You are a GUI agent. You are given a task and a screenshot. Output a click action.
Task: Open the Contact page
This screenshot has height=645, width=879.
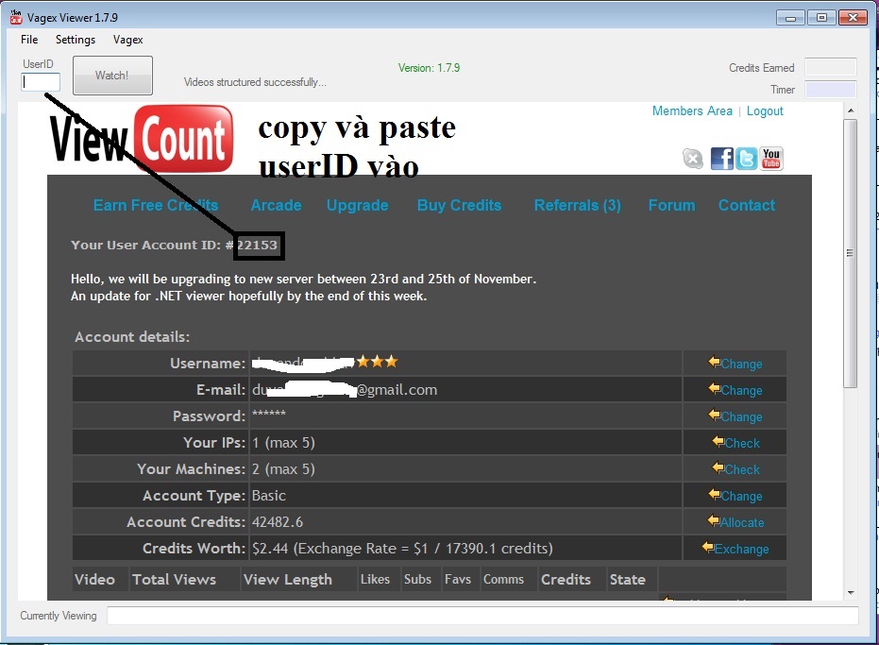(747, 205)
